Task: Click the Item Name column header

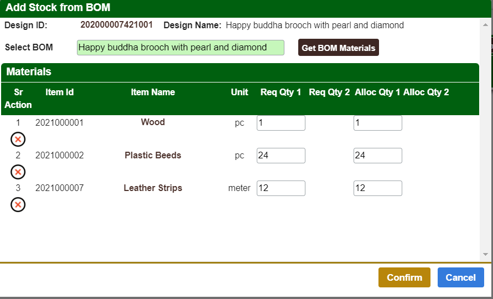Action: [153, 92]
